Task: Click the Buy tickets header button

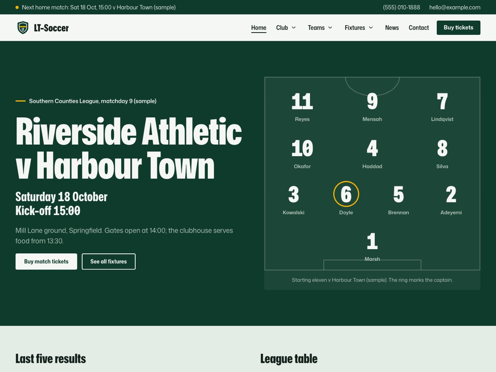Action: pos(458,28)
